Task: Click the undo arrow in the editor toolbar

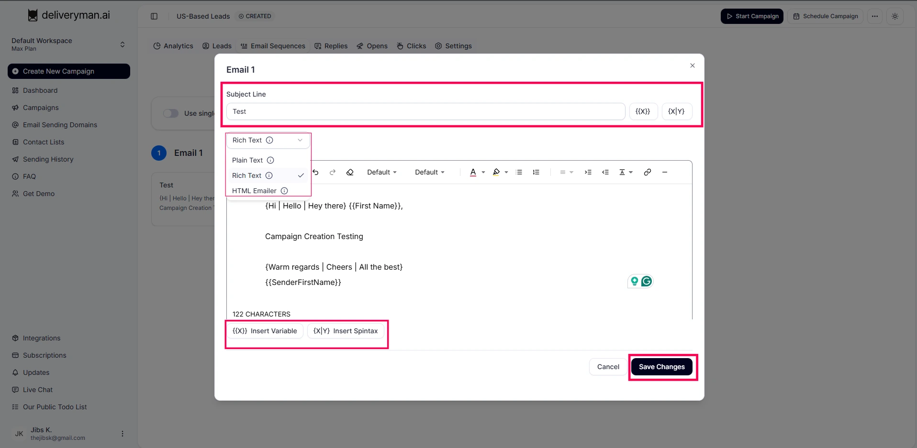Action: pyautogui.click(x=316, y=172)
